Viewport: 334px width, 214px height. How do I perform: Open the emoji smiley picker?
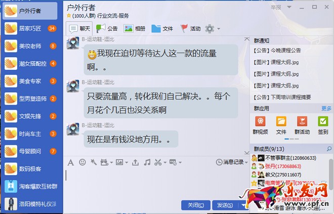[82, 162]
